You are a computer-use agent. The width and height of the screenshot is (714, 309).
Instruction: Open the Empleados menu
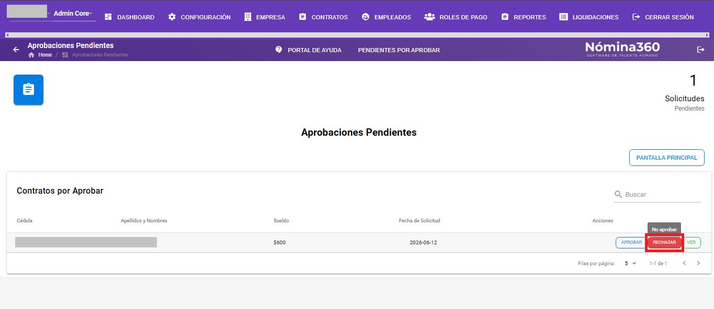[386, 17]
